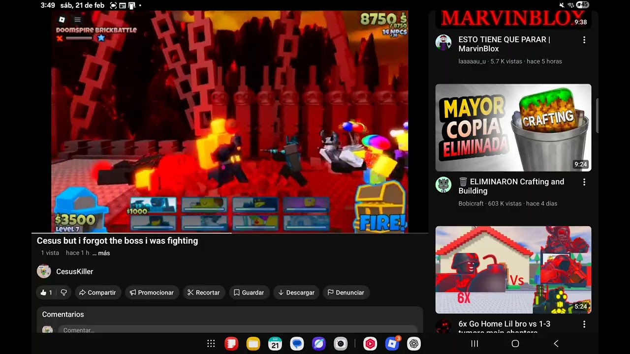Open the CesusKiller channel name

coord(74,271)
